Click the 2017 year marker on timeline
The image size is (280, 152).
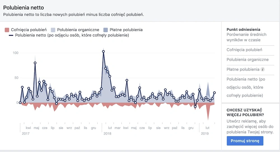click(x=25, y=134)
